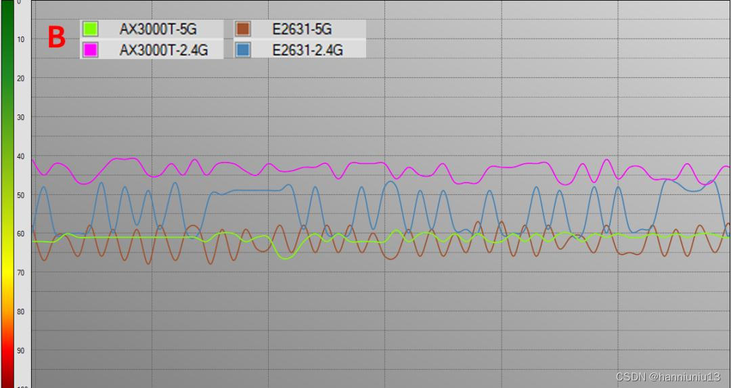Screen dimensions: 731x388
Task: Click the 90 value on signal axis
Action: click(x=20, y=350)
